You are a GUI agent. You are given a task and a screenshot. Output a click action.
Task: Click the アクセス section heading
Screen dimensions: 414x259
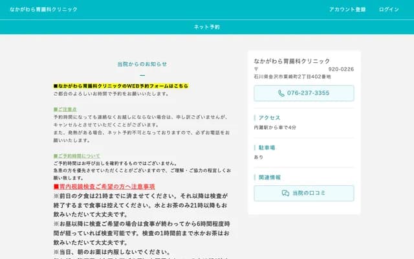tap(269, 118)
